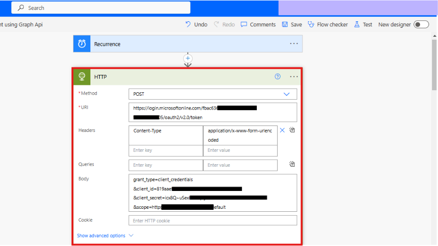438x246 pixels.
Task: Click the Comments speech bubble icon
Action: coord(244,24)
